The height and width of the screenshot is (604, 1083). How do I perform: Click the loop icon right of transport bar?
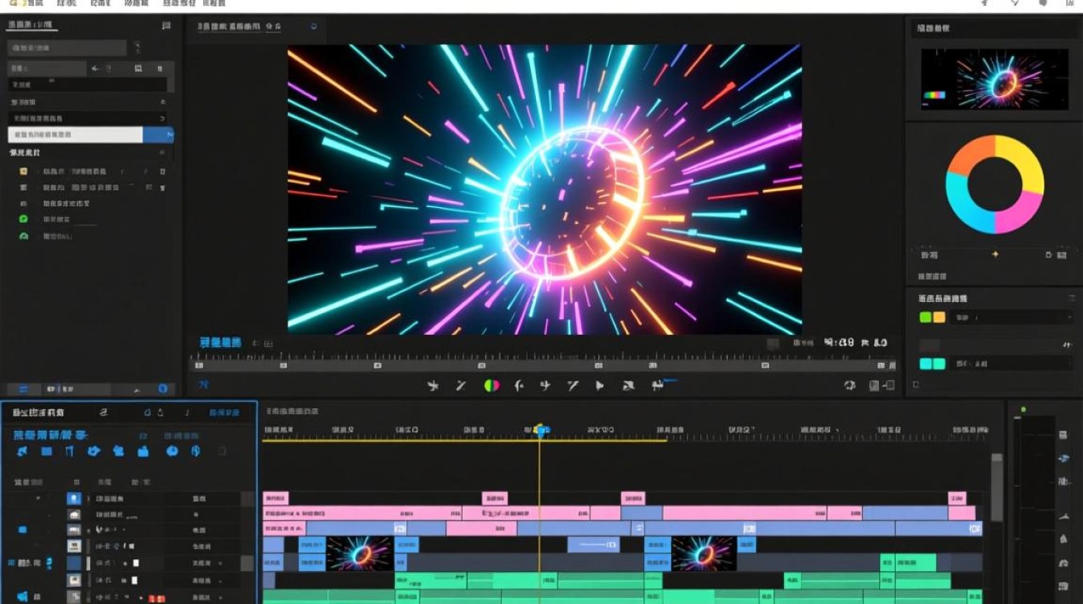(x=849, y=386)
